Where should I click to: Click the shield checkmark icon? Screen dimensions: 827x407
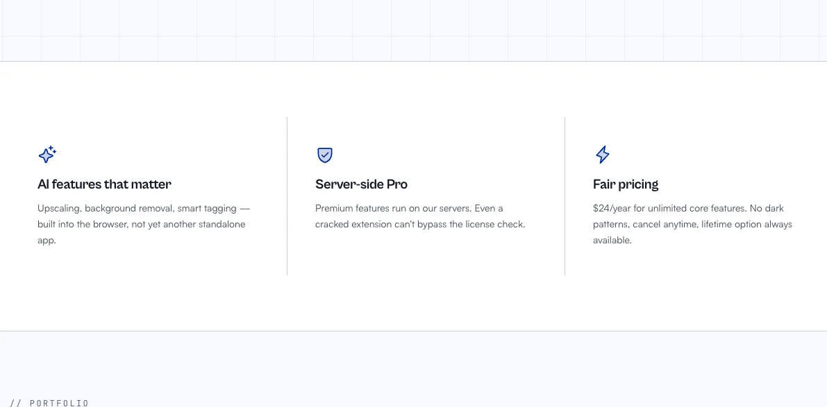pyautogui.click(x=325, y=155)
